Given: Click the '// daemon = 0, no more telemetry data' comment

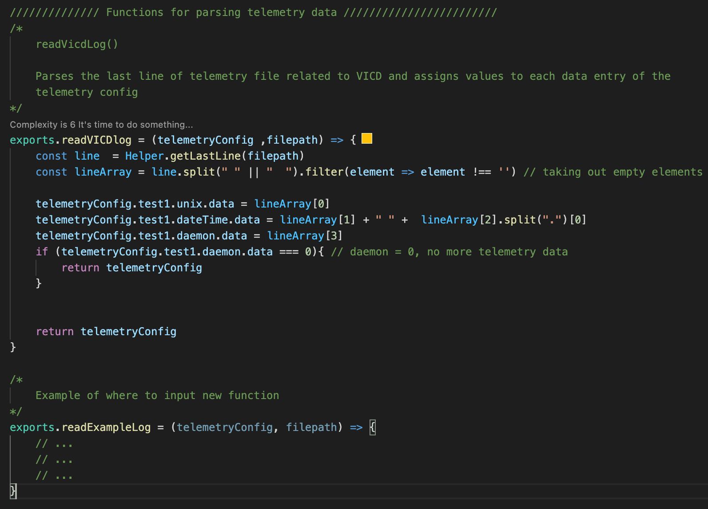Looking at the screenshot, I should tap(449, 252).
